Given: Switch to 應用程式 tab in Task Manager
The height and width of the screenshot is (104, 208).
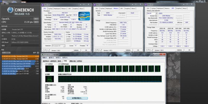Looking at the screenshot, I should (46, 61).
